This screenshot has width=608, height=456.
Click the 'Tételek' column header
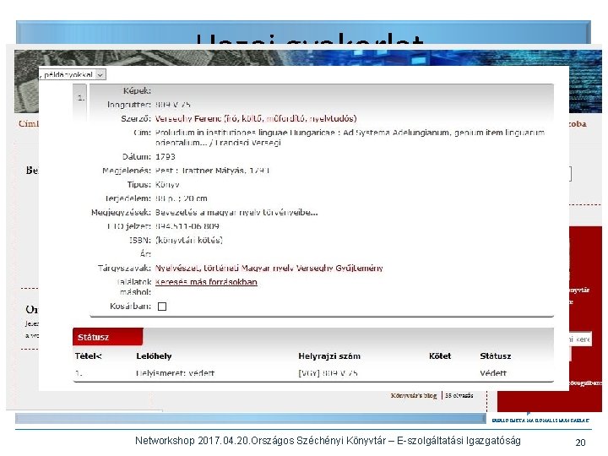[x=89, y=356]
